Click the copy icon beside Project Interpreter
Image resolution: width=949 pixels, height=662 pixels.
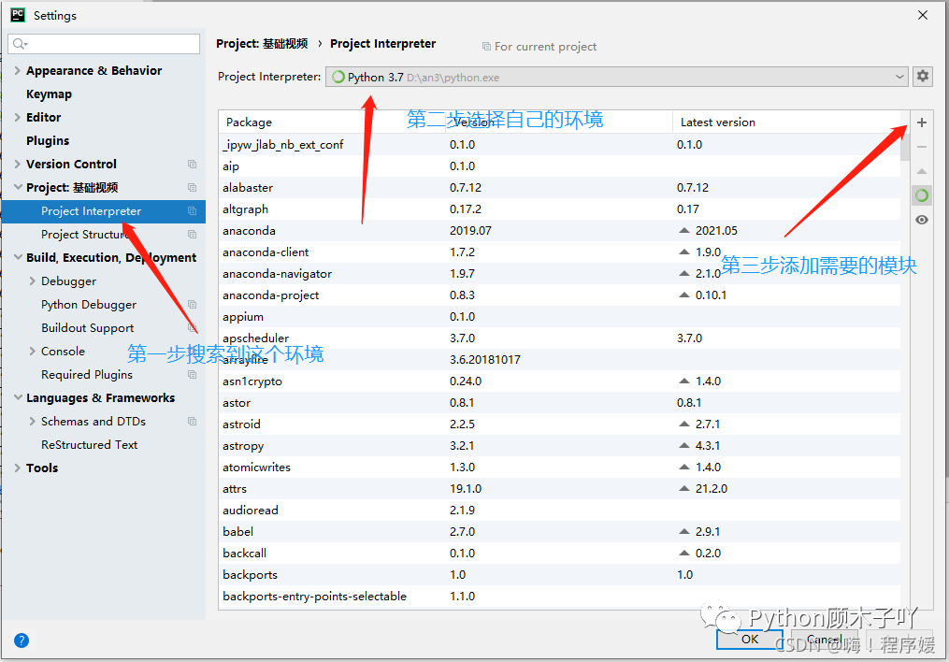click(x=192, y=211)
